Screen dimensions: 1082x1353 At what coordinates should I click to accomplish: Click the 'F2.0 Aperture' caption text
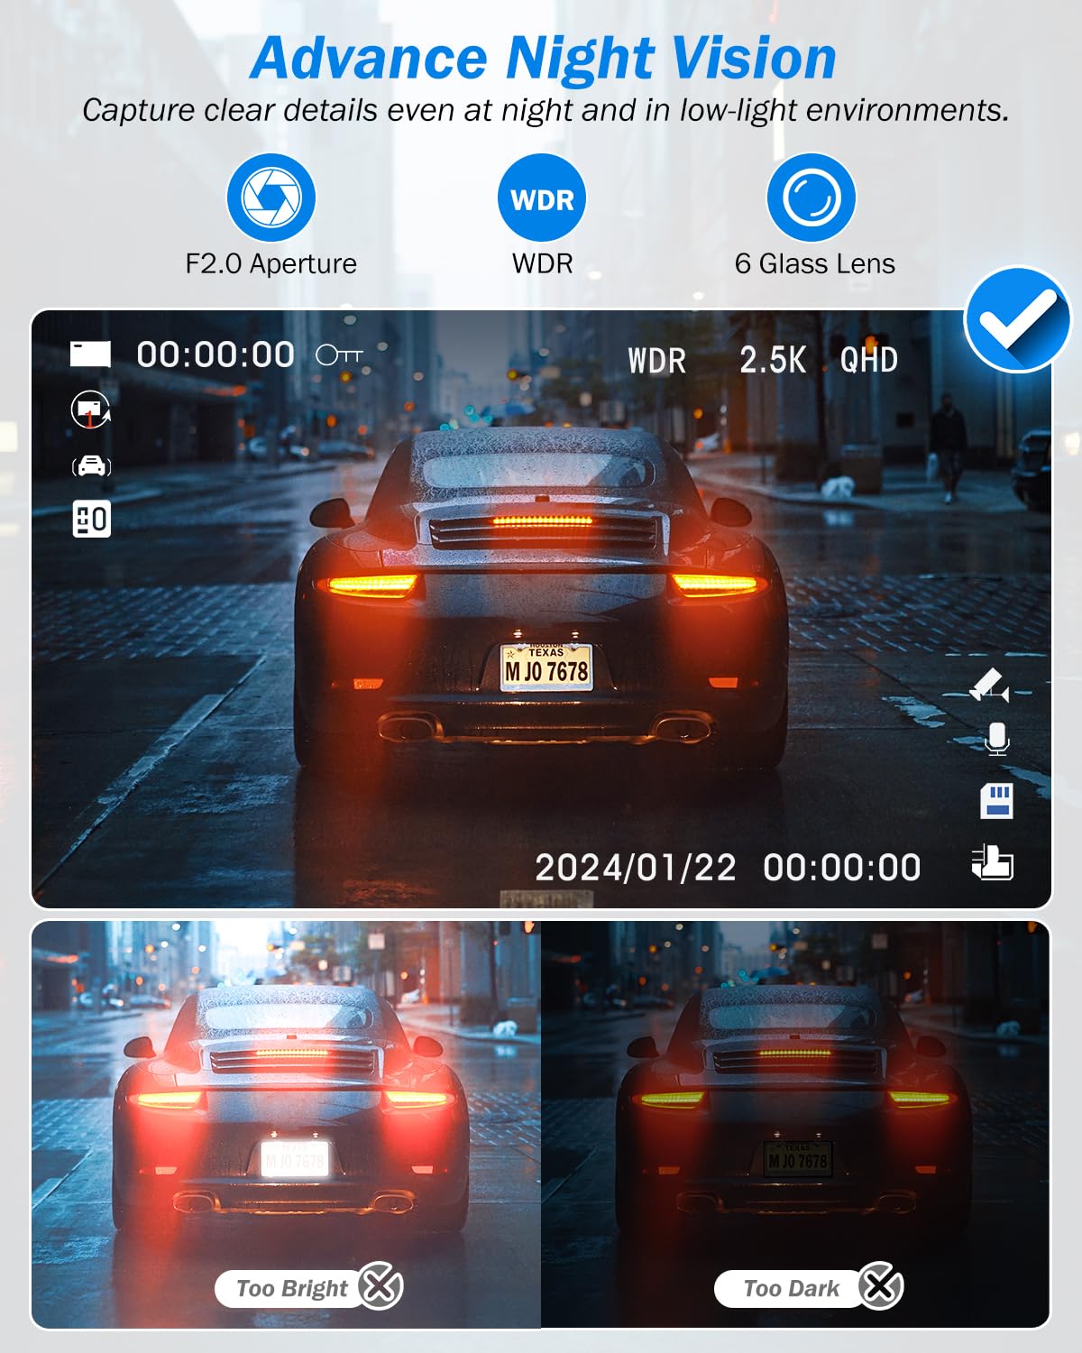click(x=271, y=263)
